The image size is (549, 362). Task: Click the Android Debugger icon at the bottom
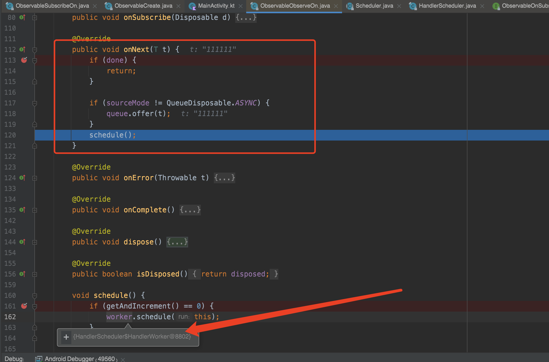[x=39, y=358]
